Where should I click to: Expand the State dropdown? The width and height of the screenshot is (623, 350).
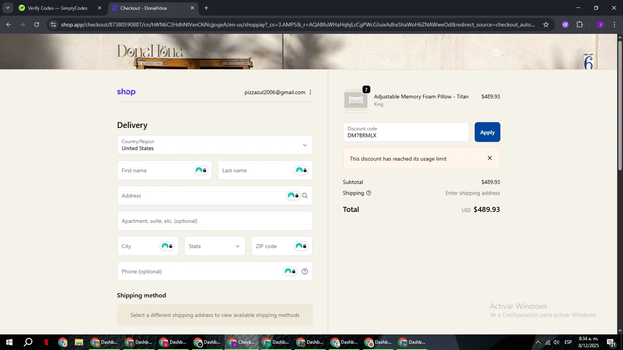[215, 246]
